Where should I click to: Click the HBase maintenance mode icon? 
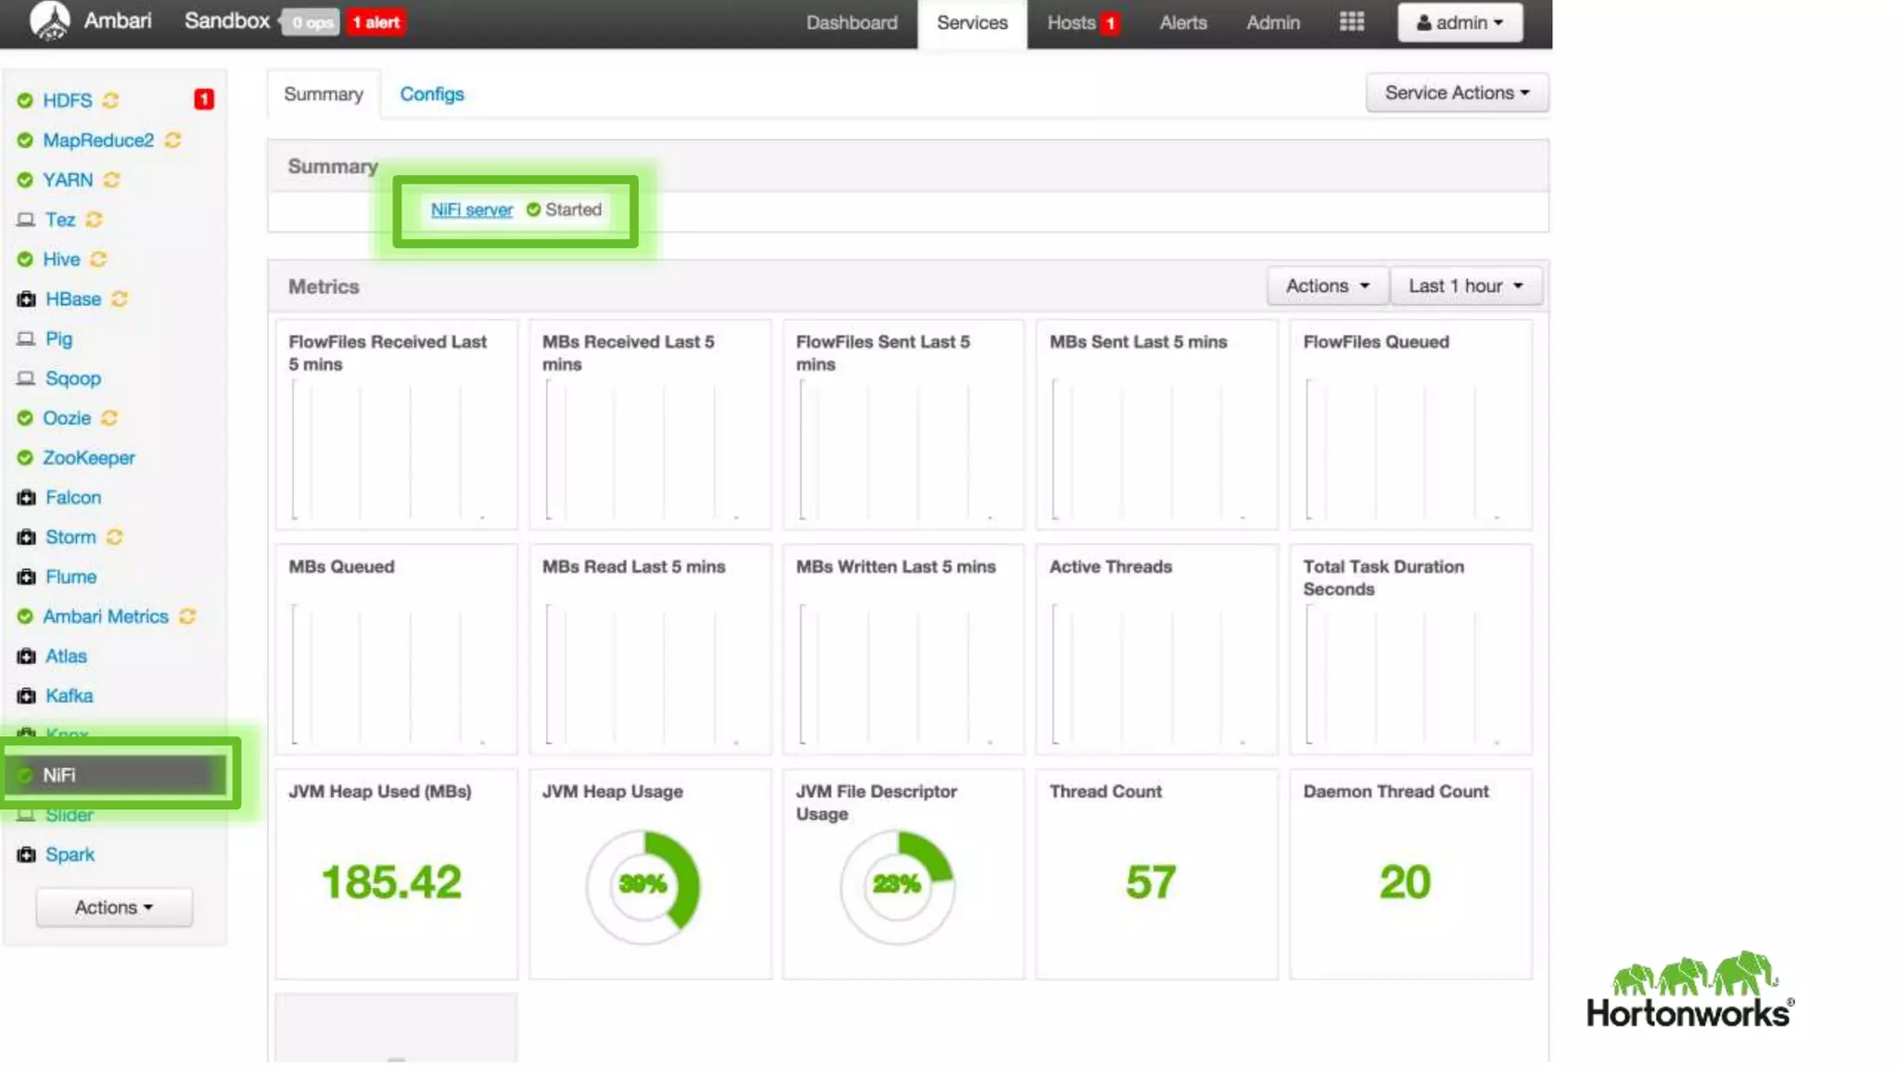(x=26, y=299)
